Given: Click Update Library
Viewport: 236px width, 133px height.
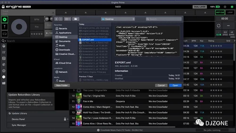Looking at the screenshot, I should (x=19, y=113).
